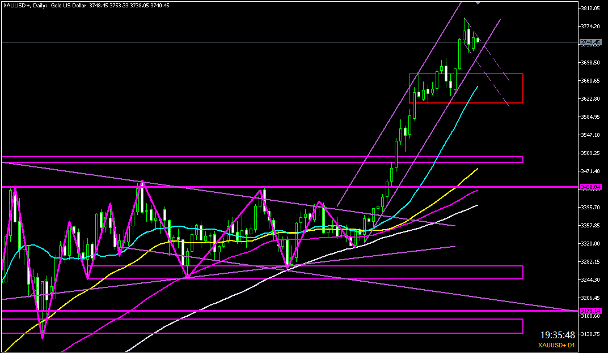Select the magenta 3179.14 price level tag
The image size is (608, 353).
pyautogui.click(x=590, y=311)
